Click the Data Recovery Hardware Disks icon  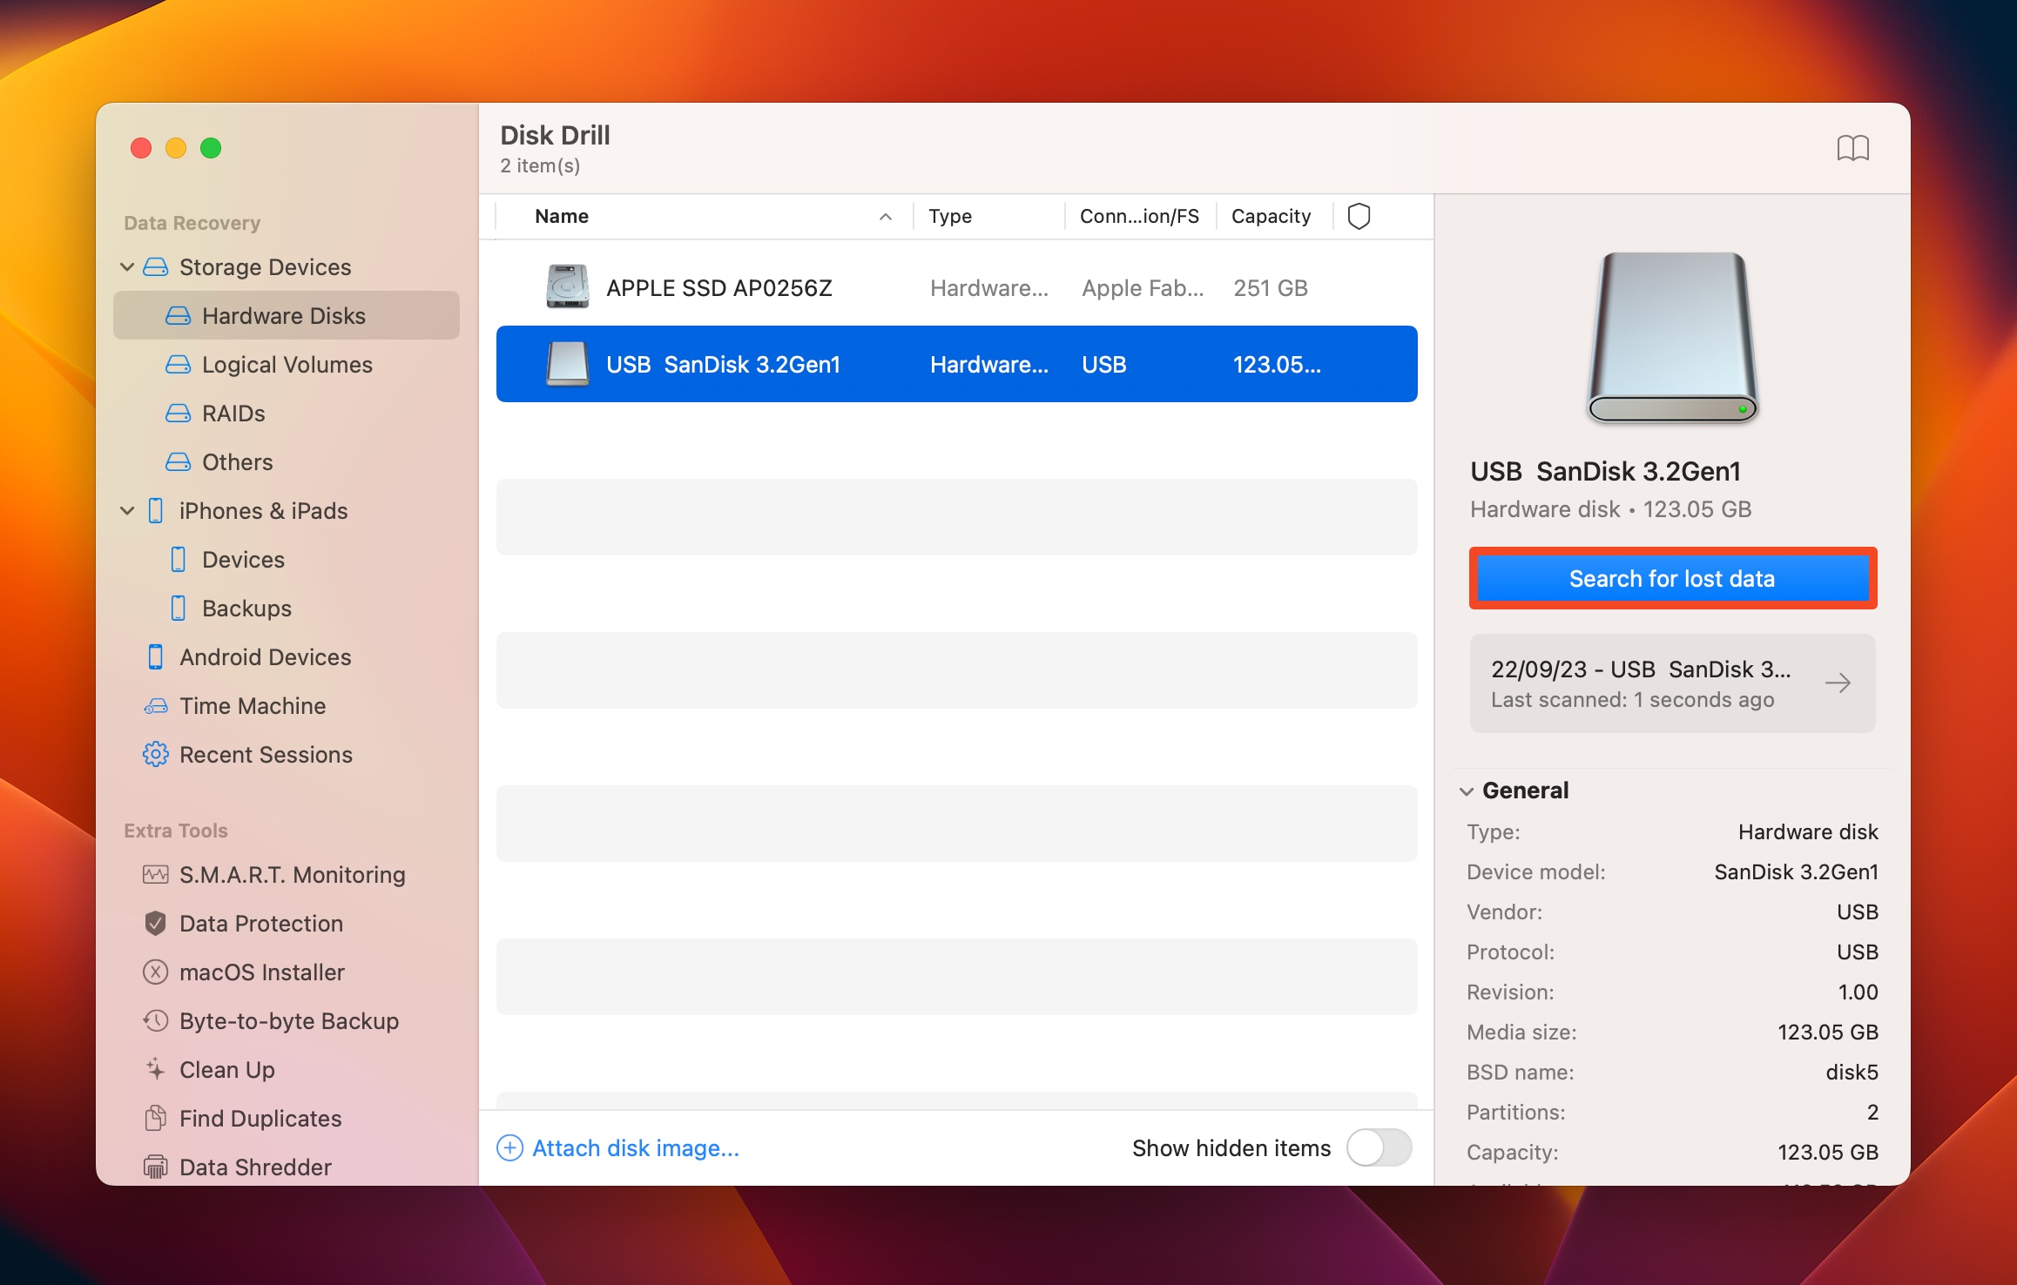pyautogui.click(x=177, y=314)
